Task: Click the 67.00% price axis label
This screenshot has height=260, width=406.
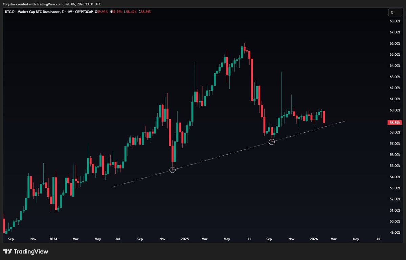Action: point(395,32)
